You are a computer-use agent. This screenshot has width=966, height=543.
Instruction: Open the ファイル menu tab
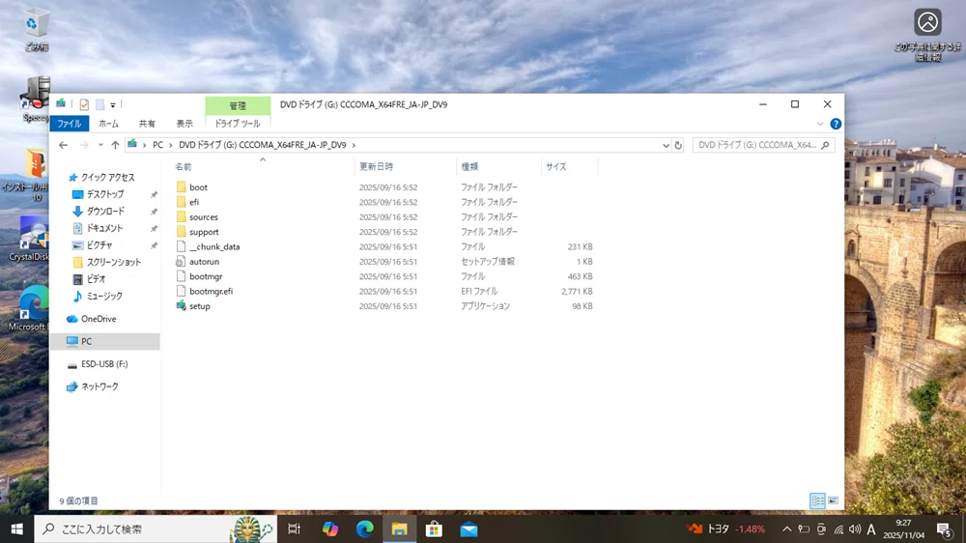pyautogui.click(x=70, y=124)
